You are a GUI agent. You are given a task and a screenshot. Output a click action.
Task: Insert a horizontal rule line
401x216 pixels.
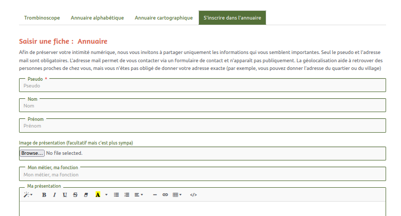point(155,195)
